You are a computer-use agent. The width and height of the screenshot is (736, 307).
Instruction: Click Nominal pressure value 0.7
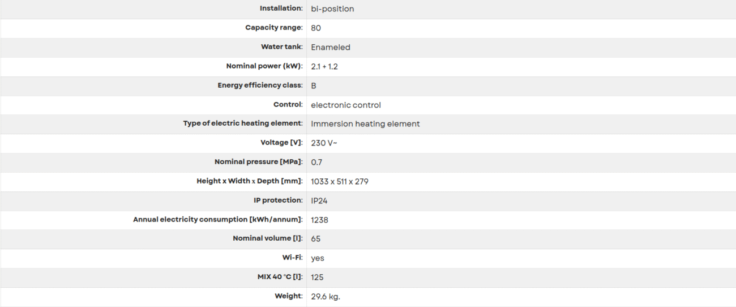click(x=317, y=162)
